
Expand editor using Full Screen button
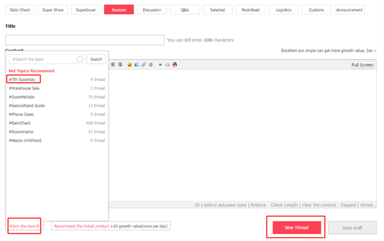pyautogui.click(x=363, y=65)
